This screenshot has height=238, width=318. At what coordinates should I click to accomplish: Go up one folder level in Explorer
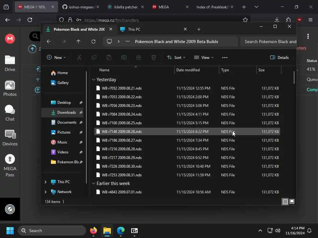click(x=79, y=42)
